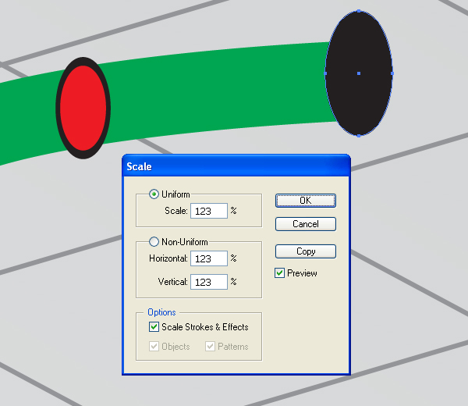Click the Patterns checkbox
The width and height of the screenshot is (468, 406).
[210, 346]
